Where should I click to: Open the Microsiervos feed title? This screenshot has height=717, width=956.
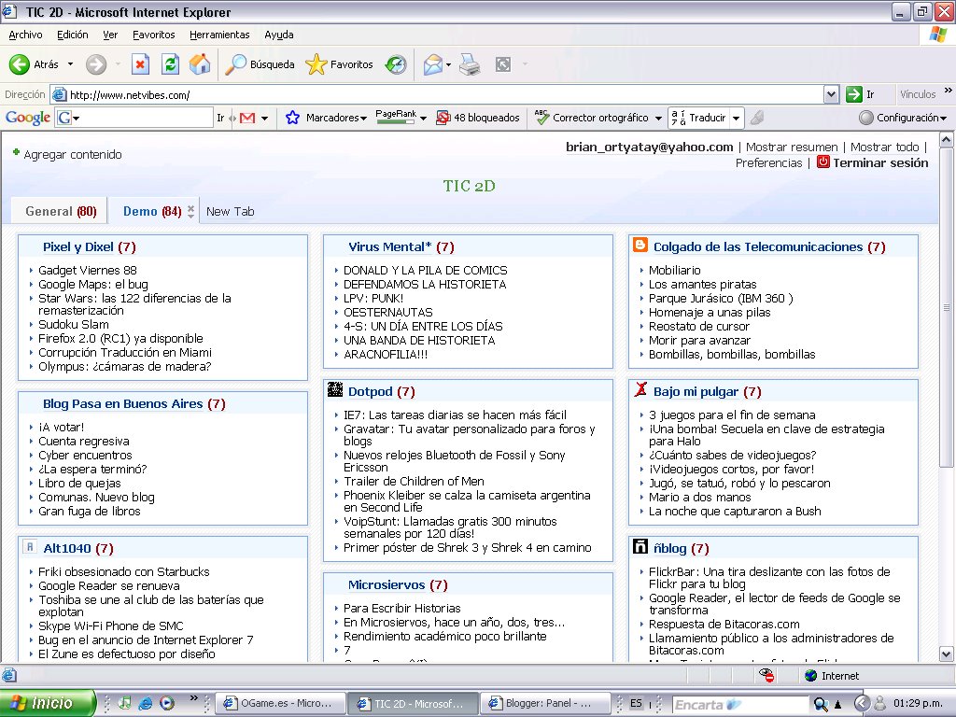click(x=387, y=584)
